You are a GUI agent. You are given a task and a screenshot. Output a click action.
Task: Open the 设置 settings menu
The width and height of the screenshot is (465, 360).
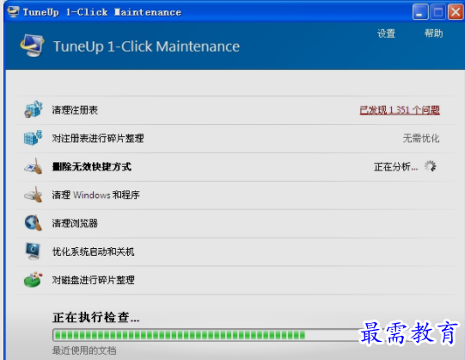click(x=386, y=34)
